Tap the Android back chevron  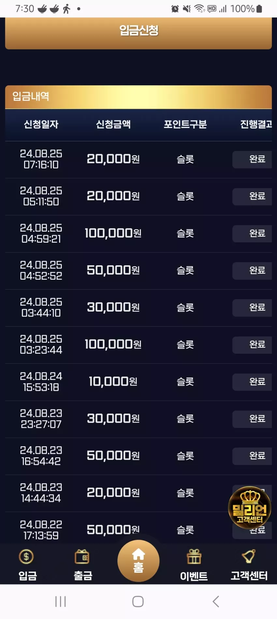click(x=216, y=601)
